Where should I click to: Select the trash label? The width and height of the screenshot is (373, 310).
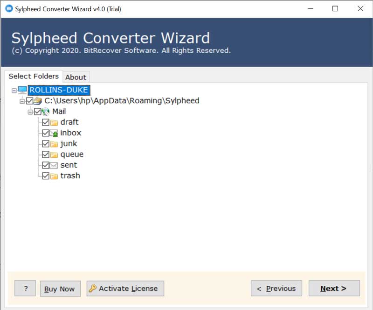70,176
